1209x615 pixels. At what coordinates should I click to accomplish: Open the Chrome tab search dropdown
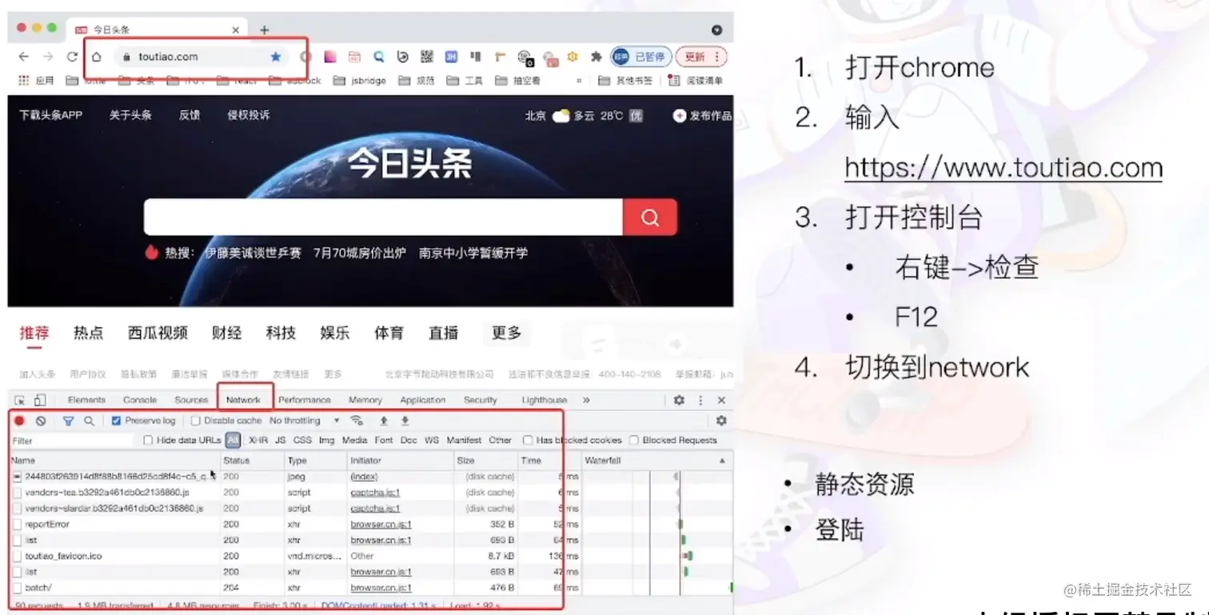tap(717, 30)
